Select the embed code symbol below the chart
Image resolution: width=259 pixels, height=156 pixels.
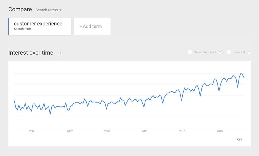click(x=239, y=139)
